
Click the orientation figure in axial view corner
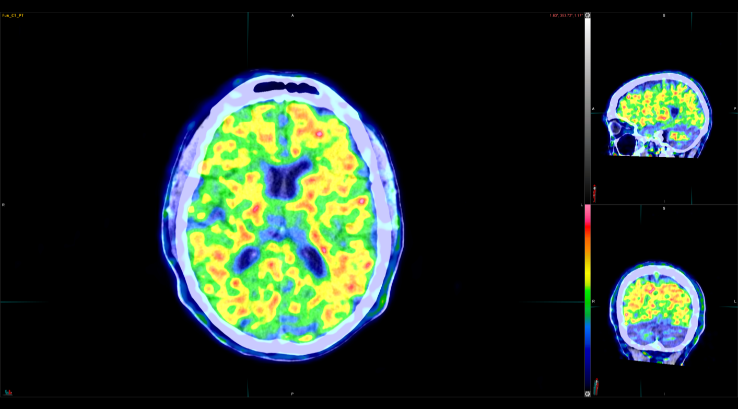point(8,392)
